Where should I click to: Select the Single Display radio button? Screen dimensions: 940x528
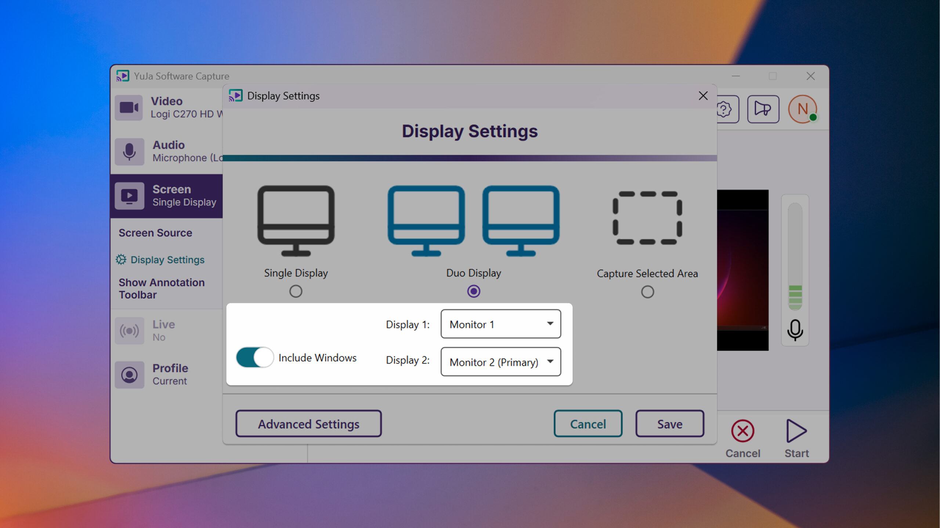click(x=296, y=291)
